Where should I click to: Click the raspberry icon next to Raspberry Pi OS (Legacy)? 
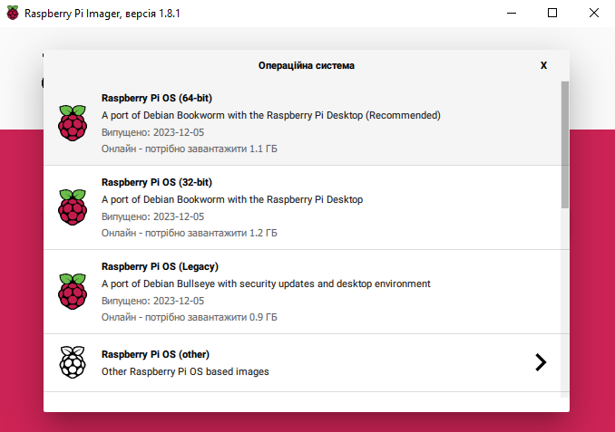tap(73, 292)
